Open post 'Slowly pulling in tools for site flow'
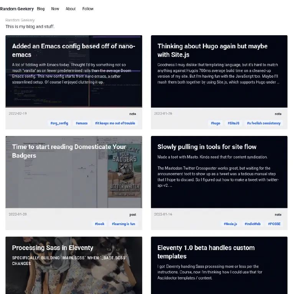Viewport: 293px width, 294px height. coord(207,147)
